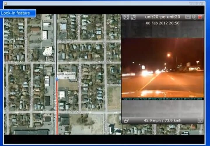The width and height of the screenshot is (210, 146).
Task: Click the Chatfield Pl street label
Action: pos(67,41)
